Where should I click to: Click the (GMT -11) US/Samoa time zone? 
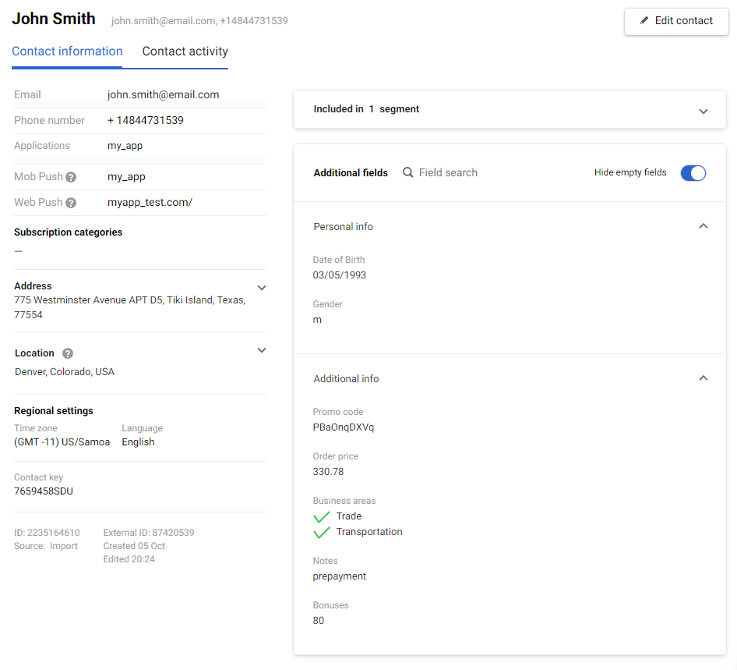62,442
